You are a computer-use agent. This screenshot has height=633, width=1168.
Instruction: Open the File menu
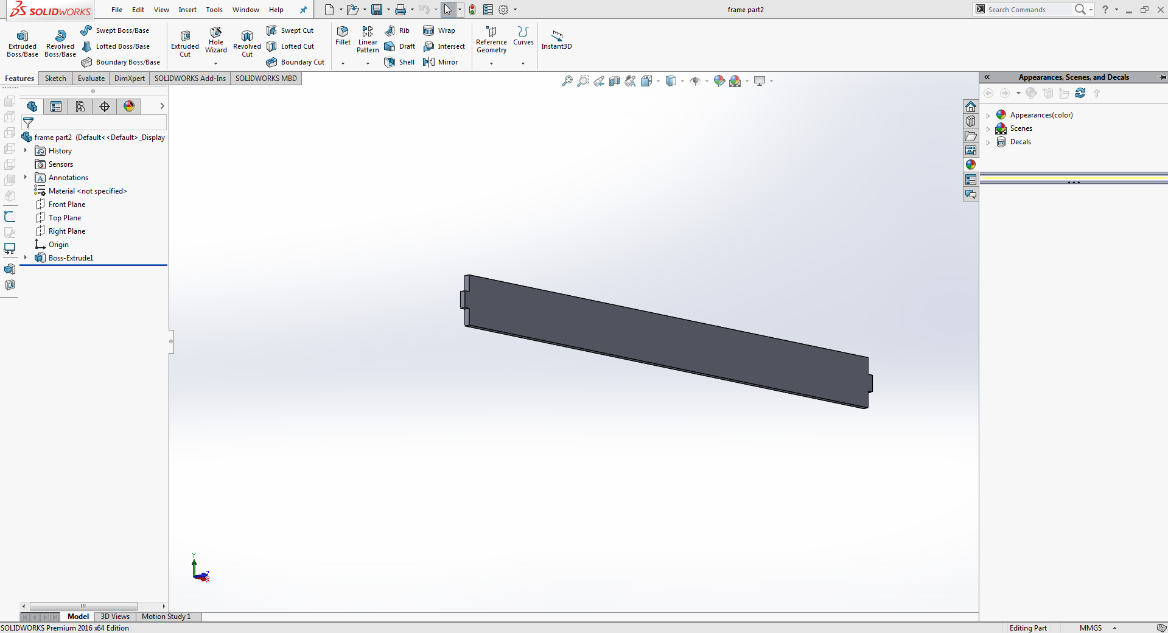(x=117, y=10)
